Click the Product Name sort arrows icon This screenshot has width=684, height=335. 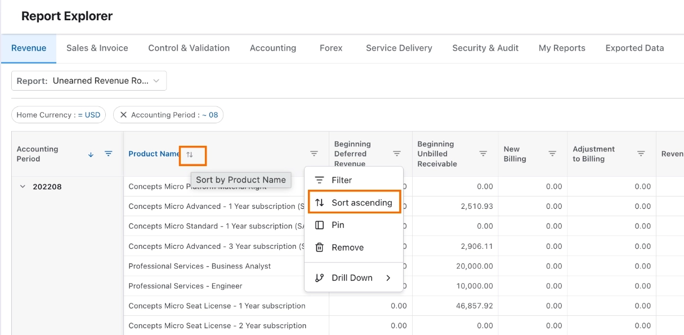point(190,154)
